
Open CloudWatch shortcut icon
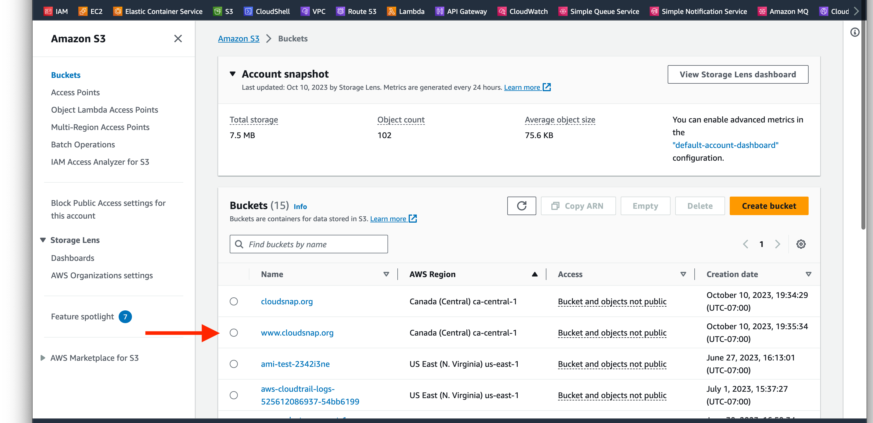click(502, 11)
